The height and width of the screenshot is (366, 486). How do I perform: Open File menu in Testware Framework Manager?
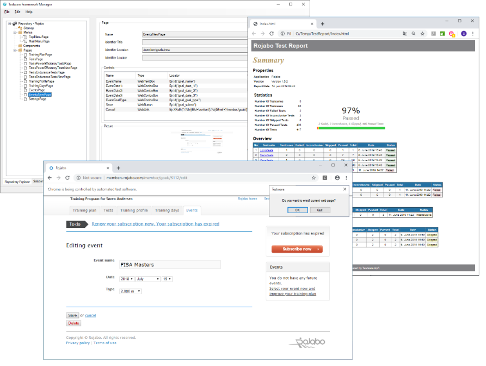7,12
